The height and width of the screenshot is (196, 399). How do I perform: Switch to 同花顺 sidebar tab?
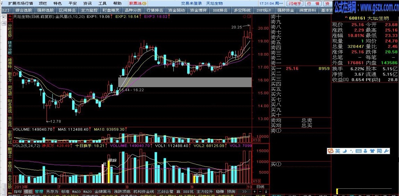tap(10, 91)
